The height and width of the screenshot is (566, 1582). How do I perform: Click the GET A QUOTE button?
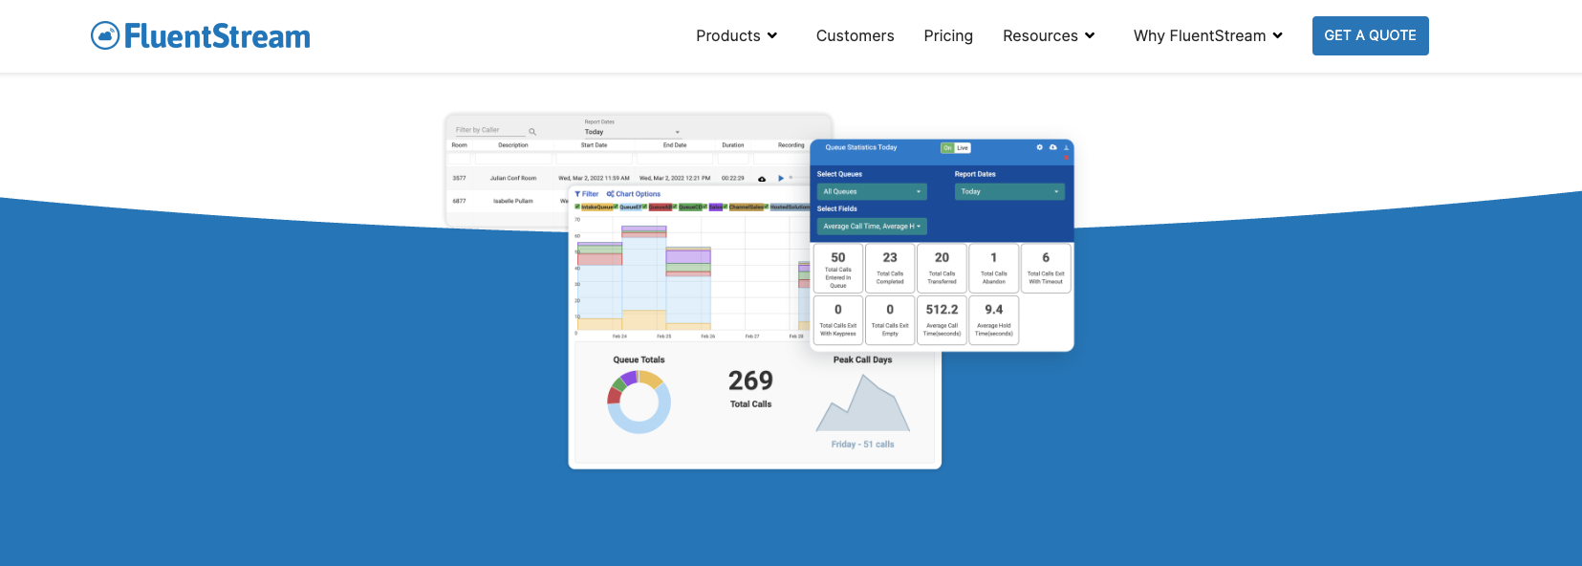[1370, 35]
